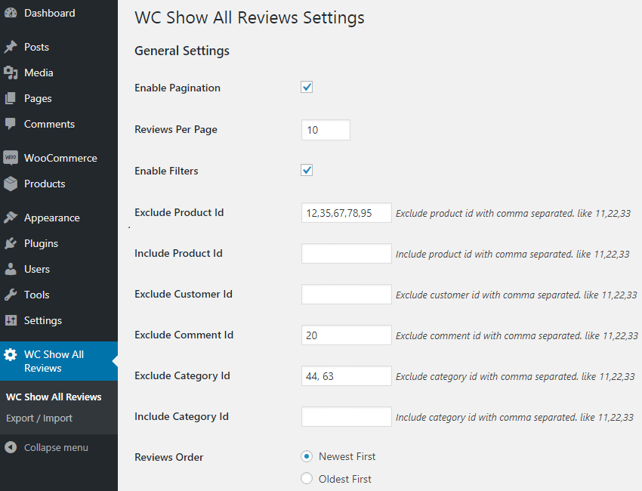
Task: Click the Collapse menu arrow icon
Action: (11, 447)
